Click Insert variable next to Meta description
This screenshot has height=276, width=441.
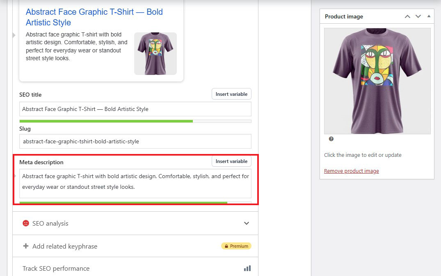pyautogui.click(x=231, y=161)
